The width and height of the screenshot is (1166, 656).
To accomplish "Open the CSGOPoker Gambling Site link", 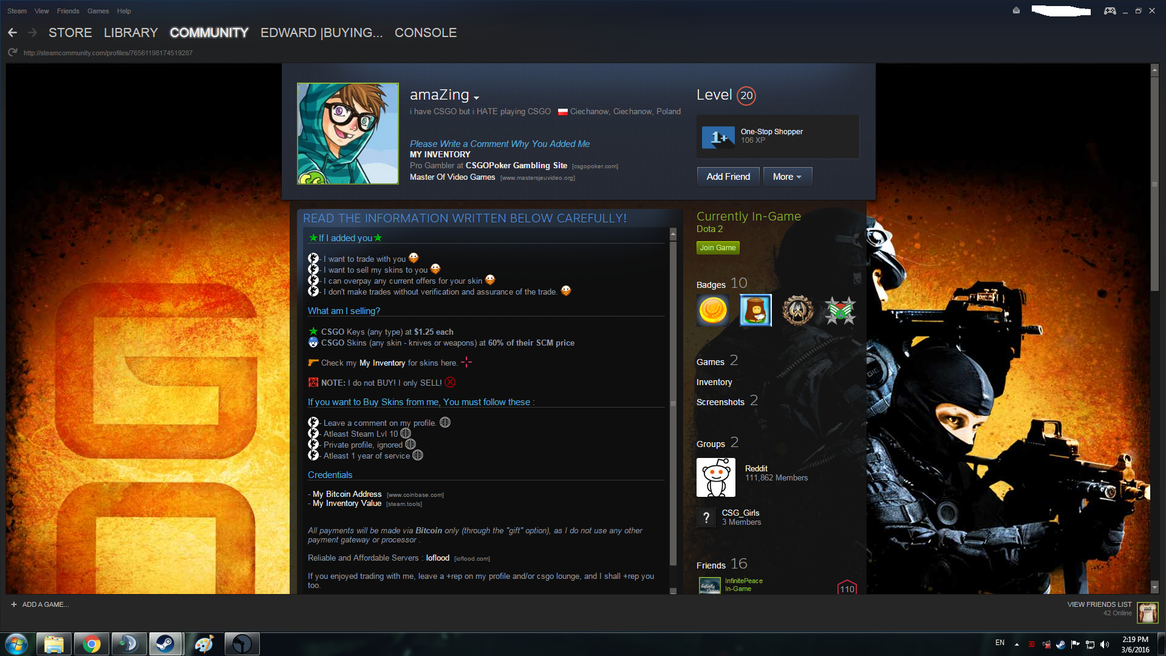I will point(516,165).
